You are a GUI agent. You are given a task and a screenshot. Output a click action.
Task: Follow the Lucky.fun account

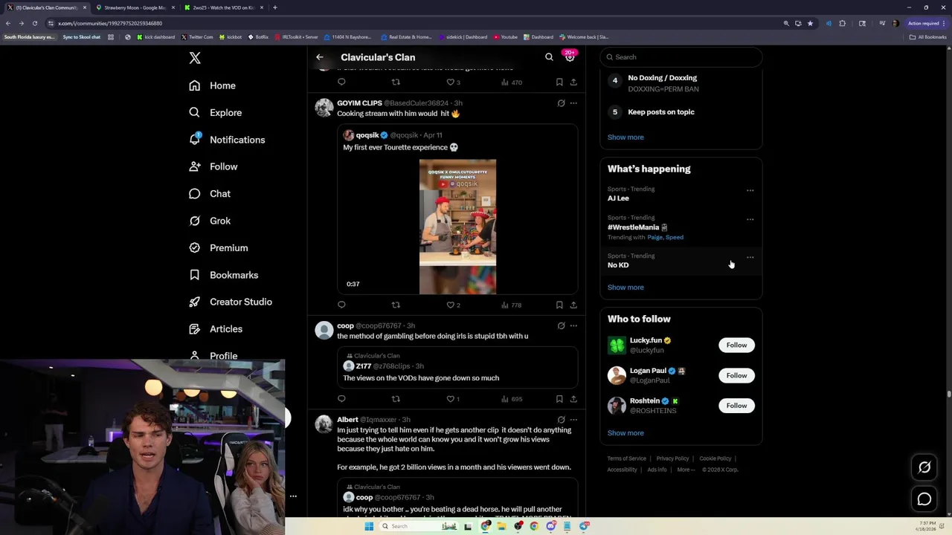(x=736, y=345)
